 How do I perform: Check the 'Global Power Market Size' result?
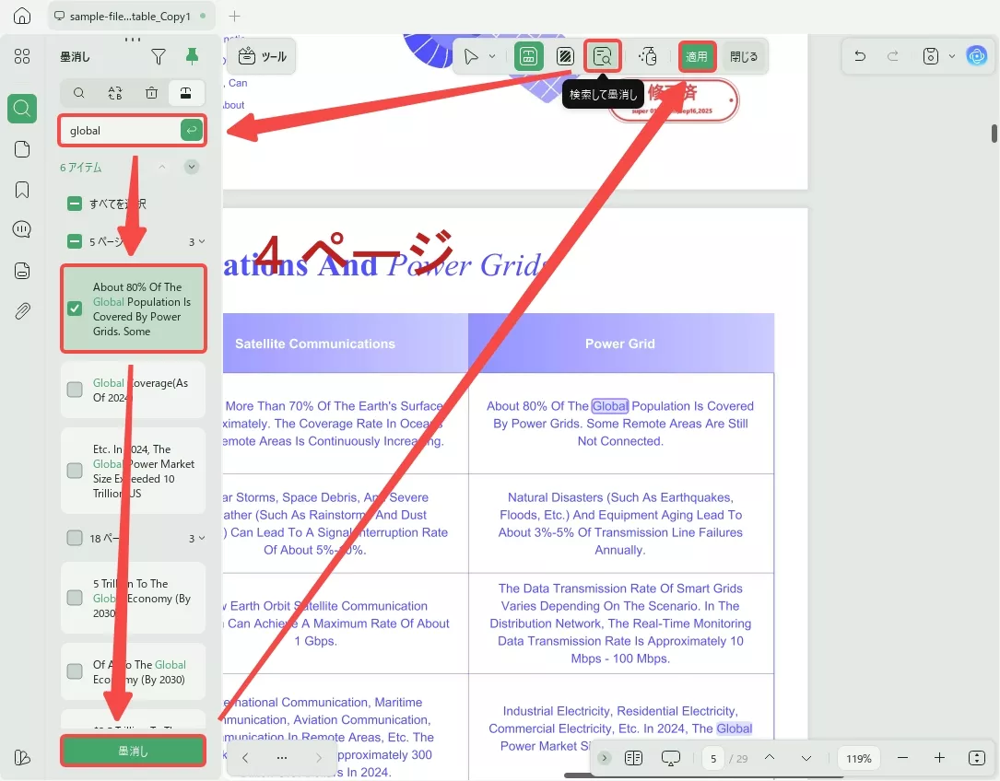click(75, 471)
